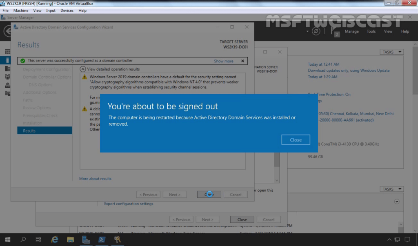Click the time zone Chennai, Kolkata link
The image size is (418, 246).
356,113
